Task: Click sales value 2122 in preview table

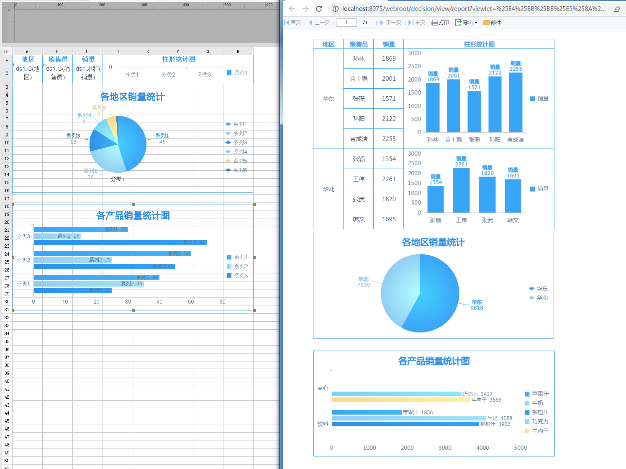Action: [x=389, y=119]
